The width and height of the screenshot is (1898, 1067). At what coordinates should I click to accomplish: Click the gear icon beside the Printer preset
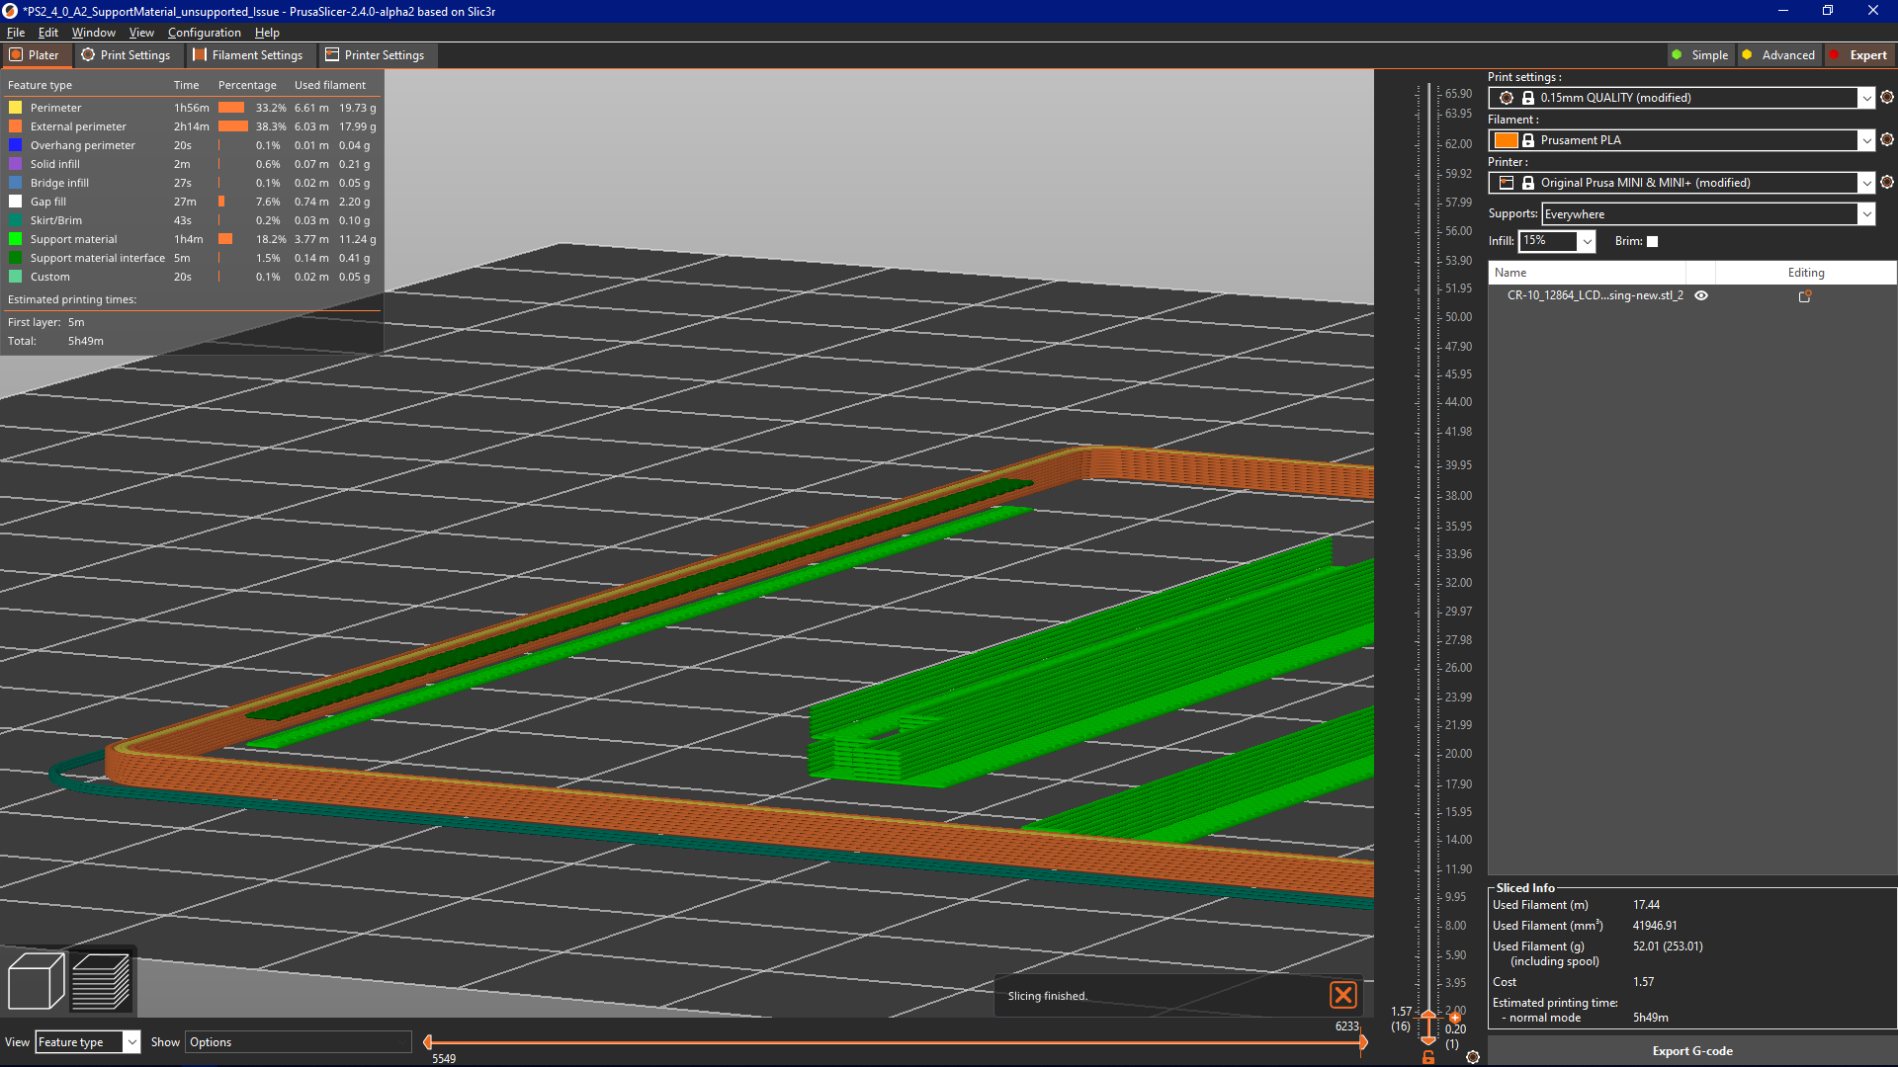point(1886,182)
